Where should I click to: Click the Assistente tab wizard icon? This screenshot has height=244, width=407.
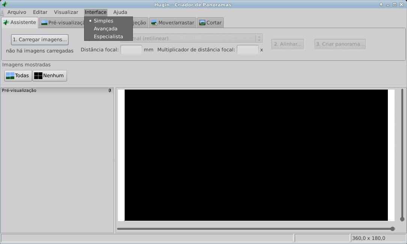pos(6,22)
